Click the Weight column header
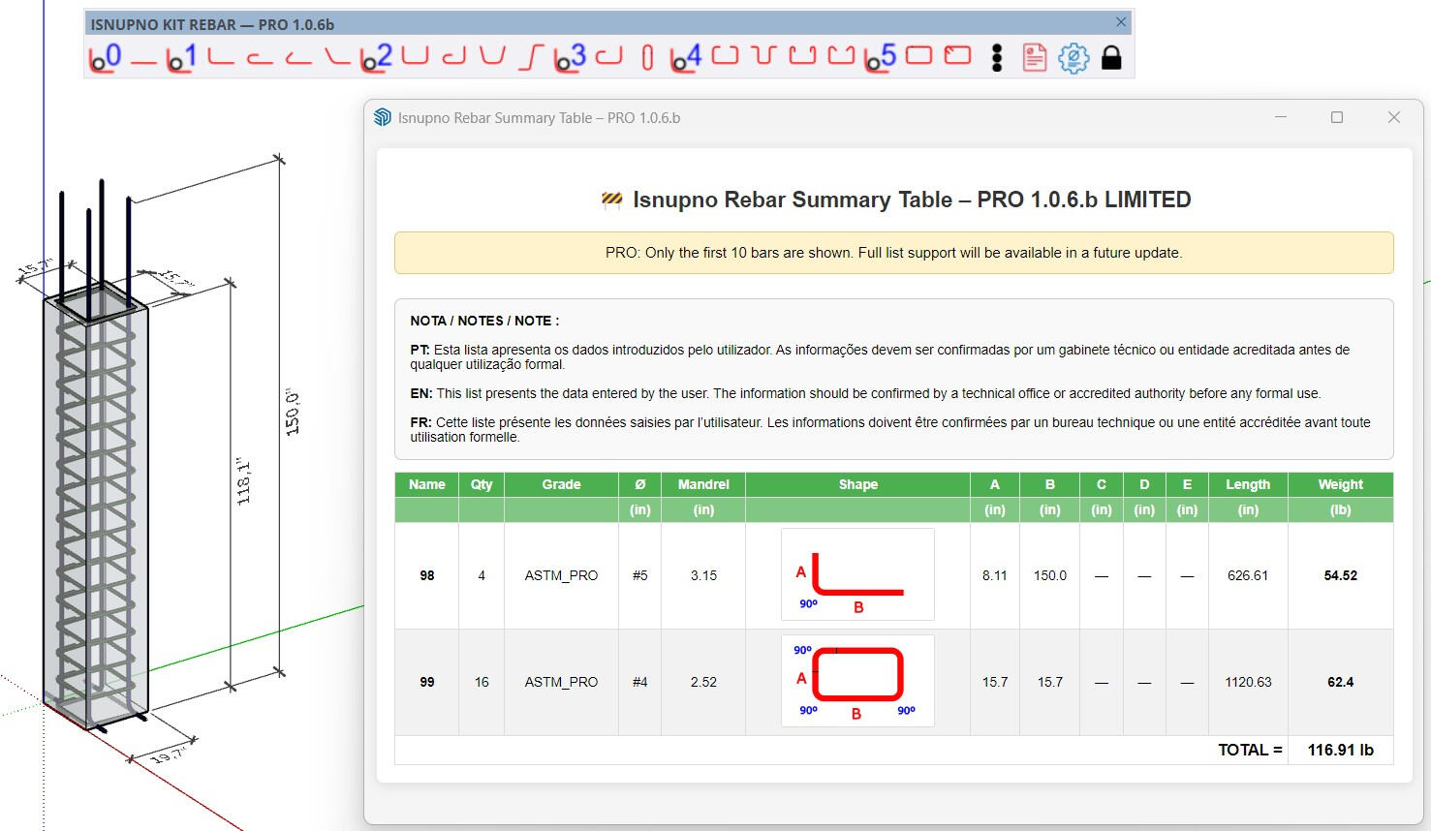Screen dimensions: 1431x831 (x=1340, y=484)
